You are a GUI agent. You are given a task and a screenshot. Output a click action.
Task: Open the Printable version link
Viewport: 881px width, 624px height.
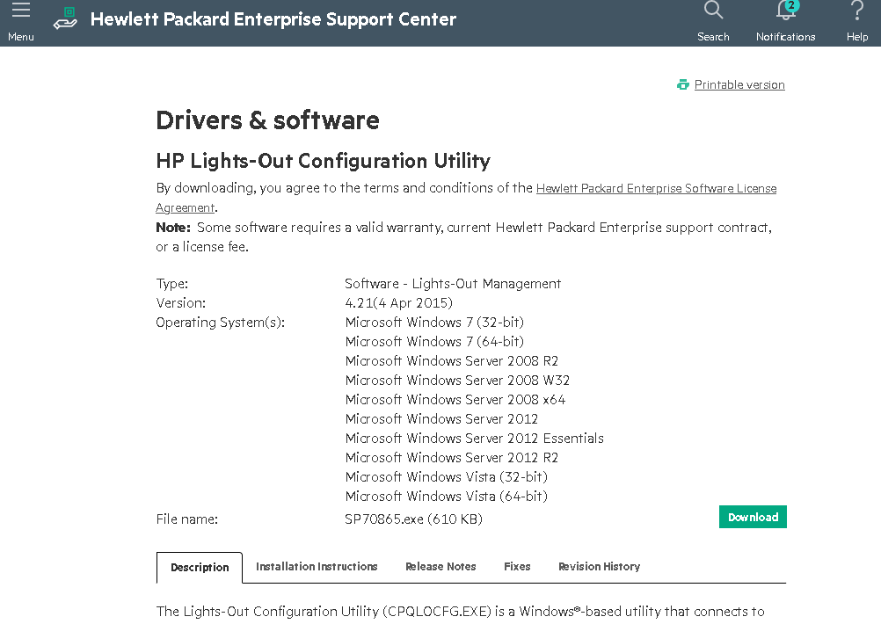[739, 85]
